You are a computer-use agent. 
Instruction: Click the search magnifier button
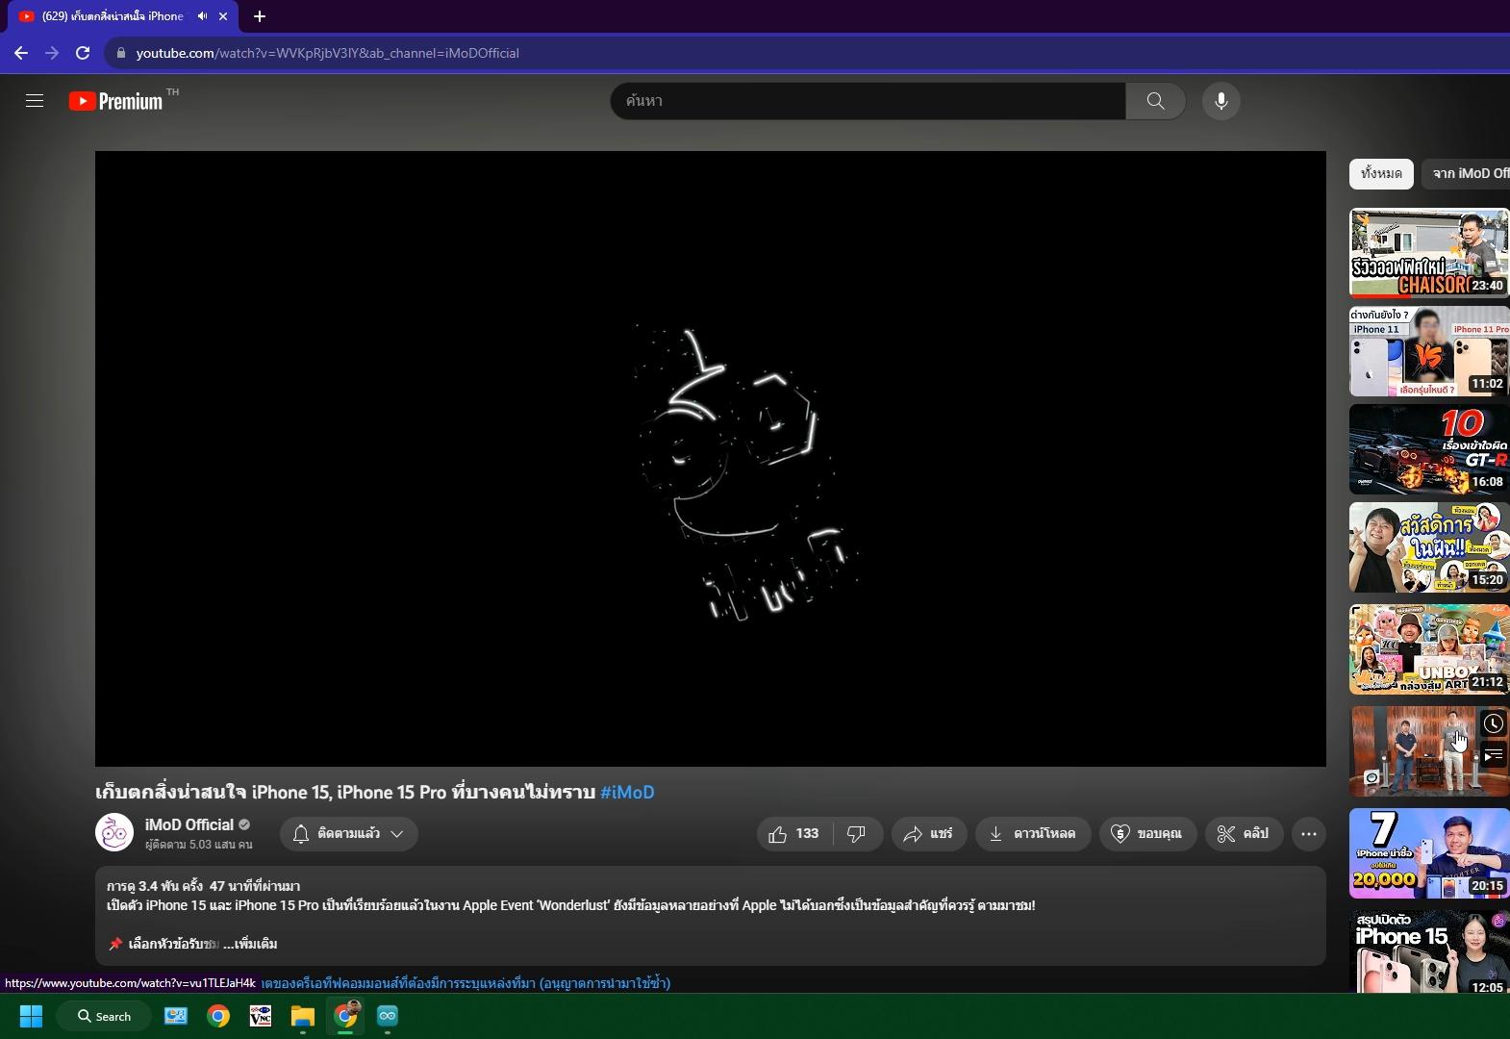1155,101
